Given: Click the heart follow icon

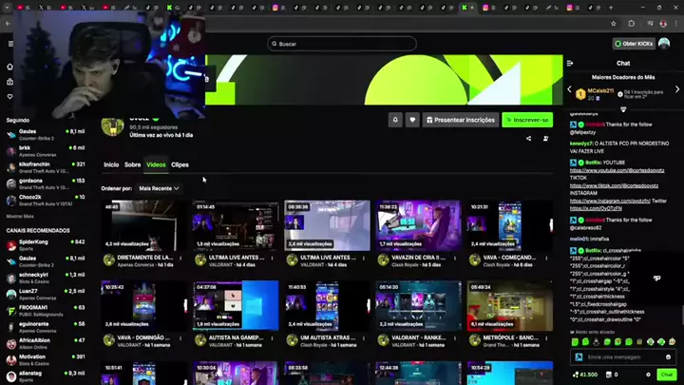Looking at the screenshot, I should (x=412, y=120).
